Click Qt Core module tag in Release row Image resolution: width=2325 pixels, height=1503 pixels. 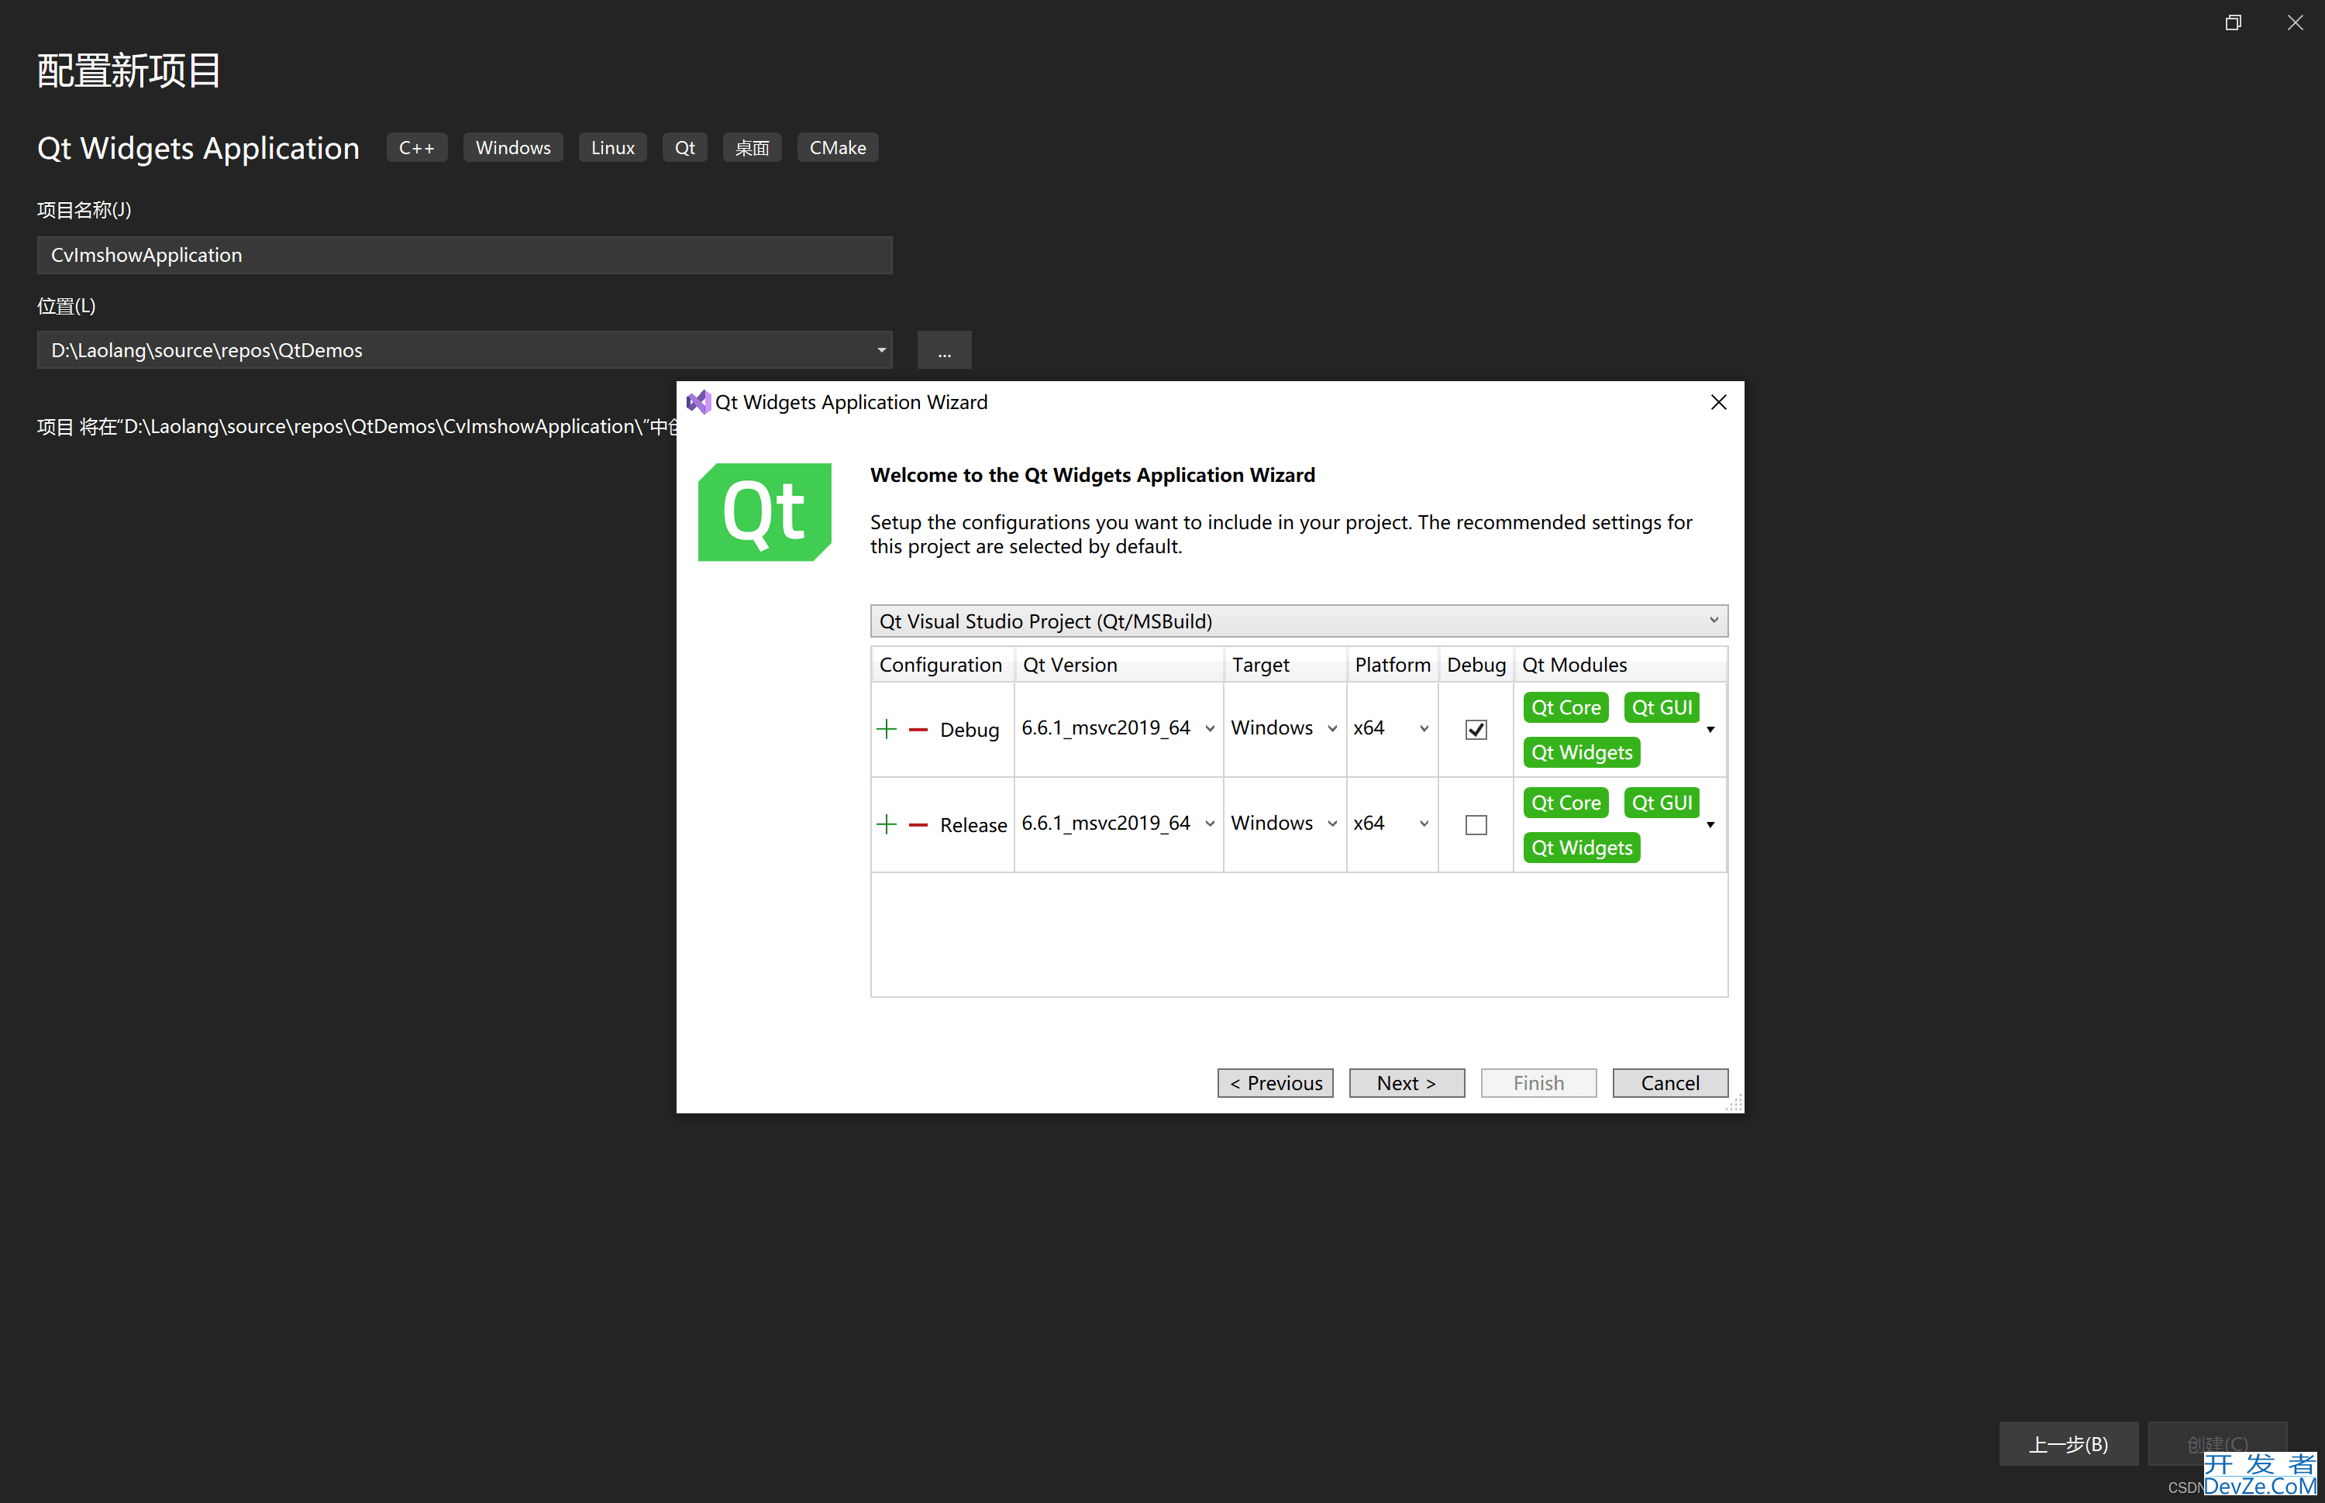click(1565, 803)
